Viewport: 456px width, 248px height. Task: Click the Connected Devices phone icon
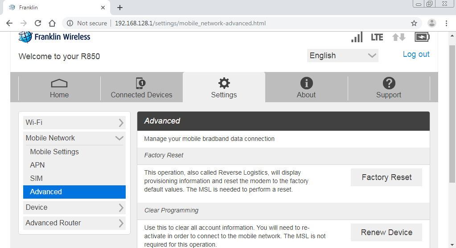141,83
